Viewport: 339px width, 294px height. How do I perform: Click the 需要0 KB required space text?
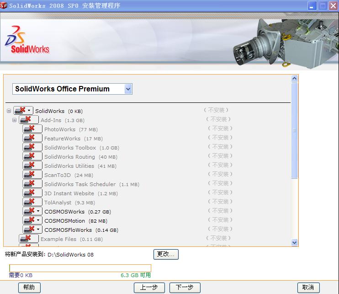point(21,275)
